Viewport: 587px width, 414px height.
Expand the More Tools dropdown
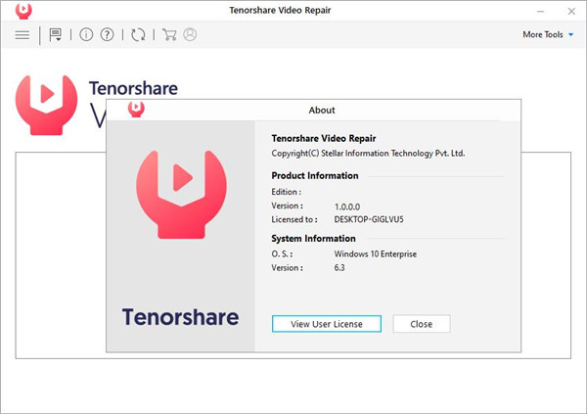click(548, 34)
